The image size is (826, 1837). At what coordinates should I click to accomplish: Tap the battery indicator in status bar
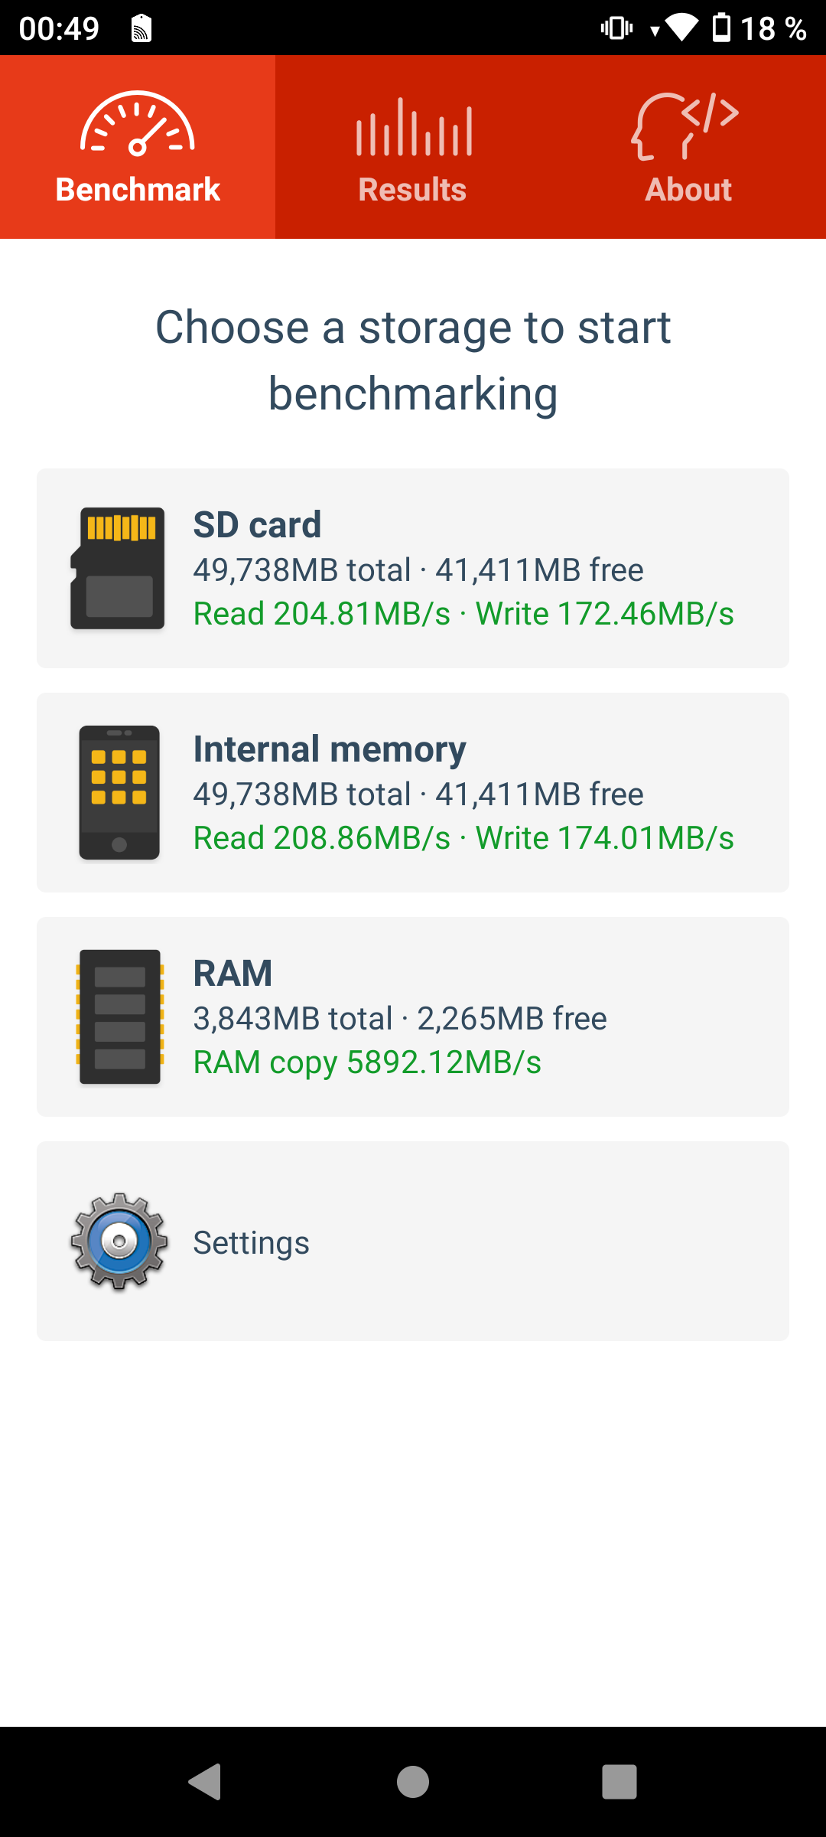721,28
